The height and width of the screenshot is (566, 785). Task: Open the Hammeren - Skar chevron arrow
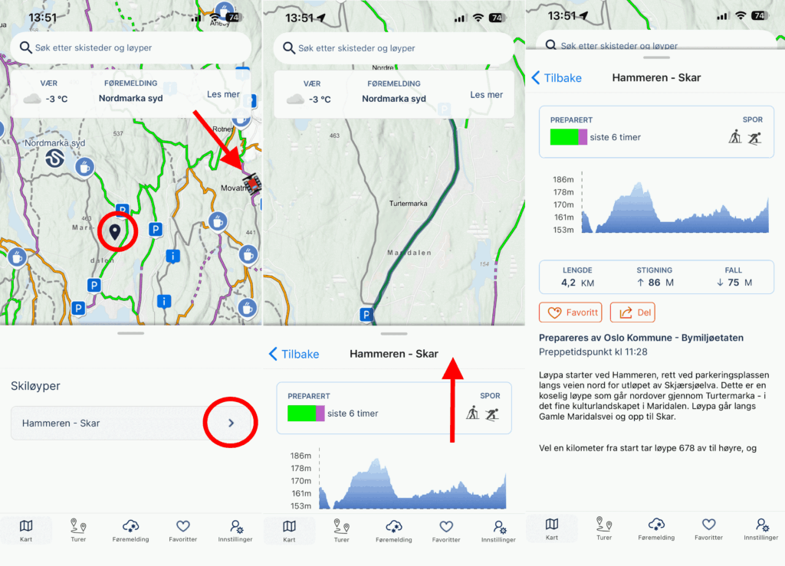(231, 422)
